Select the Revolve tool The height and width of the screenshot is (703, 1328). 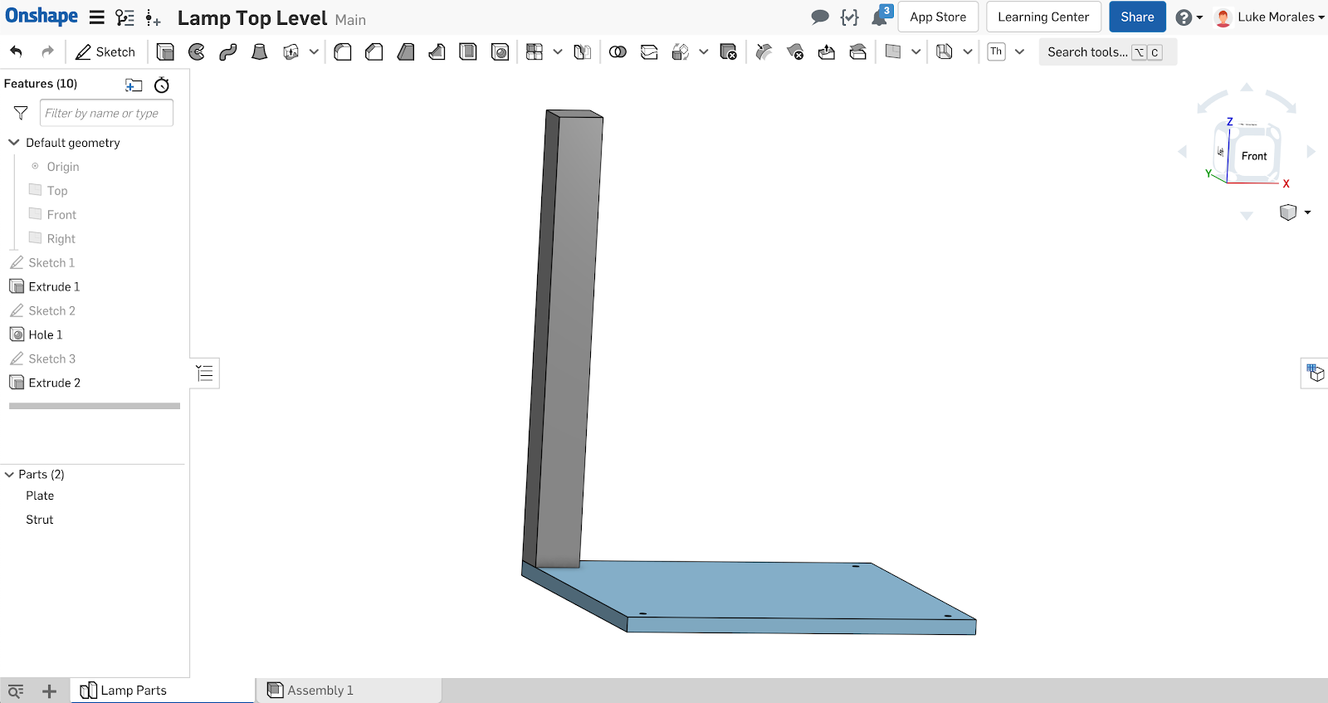(197, 52)
